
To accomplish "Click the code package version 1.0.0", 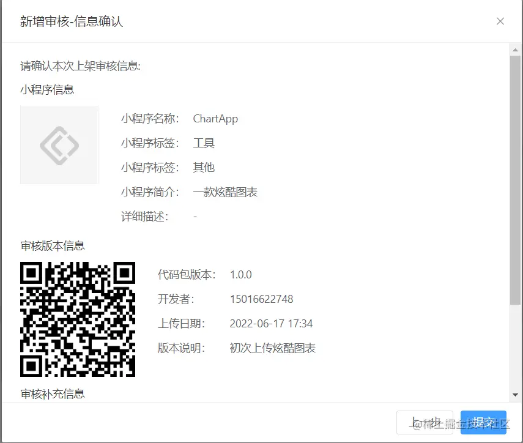I will (241, 275).
